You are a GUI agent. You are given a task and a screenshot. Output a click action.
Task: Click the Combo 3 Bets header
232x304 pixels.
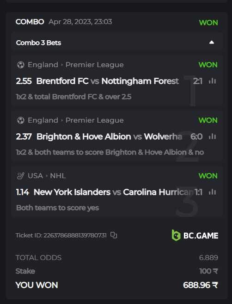point(117,42)
